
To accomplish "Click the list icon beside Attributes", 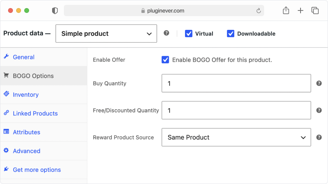I will pyautogui.click(x=6, y=132).
